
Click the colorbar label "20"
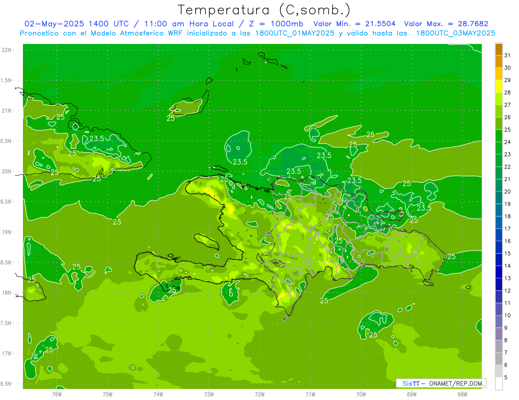[x=507, y=192]
